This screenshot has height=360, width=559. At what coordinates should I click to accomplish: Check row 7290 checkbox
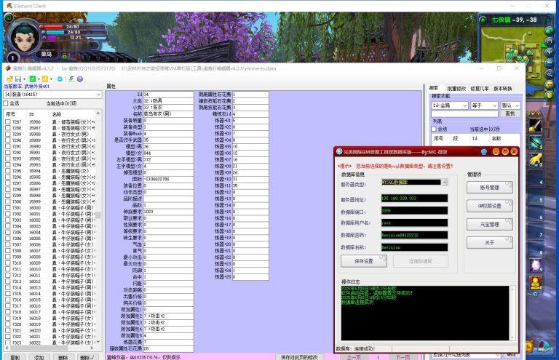(x=8, y=140)
